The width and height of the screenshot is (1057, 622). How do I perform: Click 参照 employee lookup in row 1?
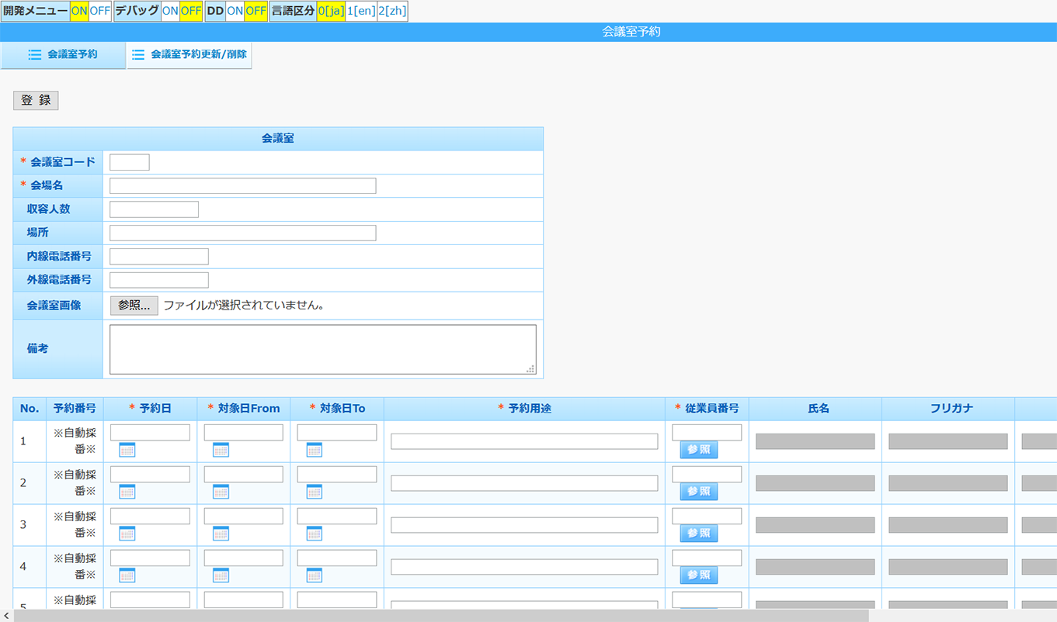(699, 450)
